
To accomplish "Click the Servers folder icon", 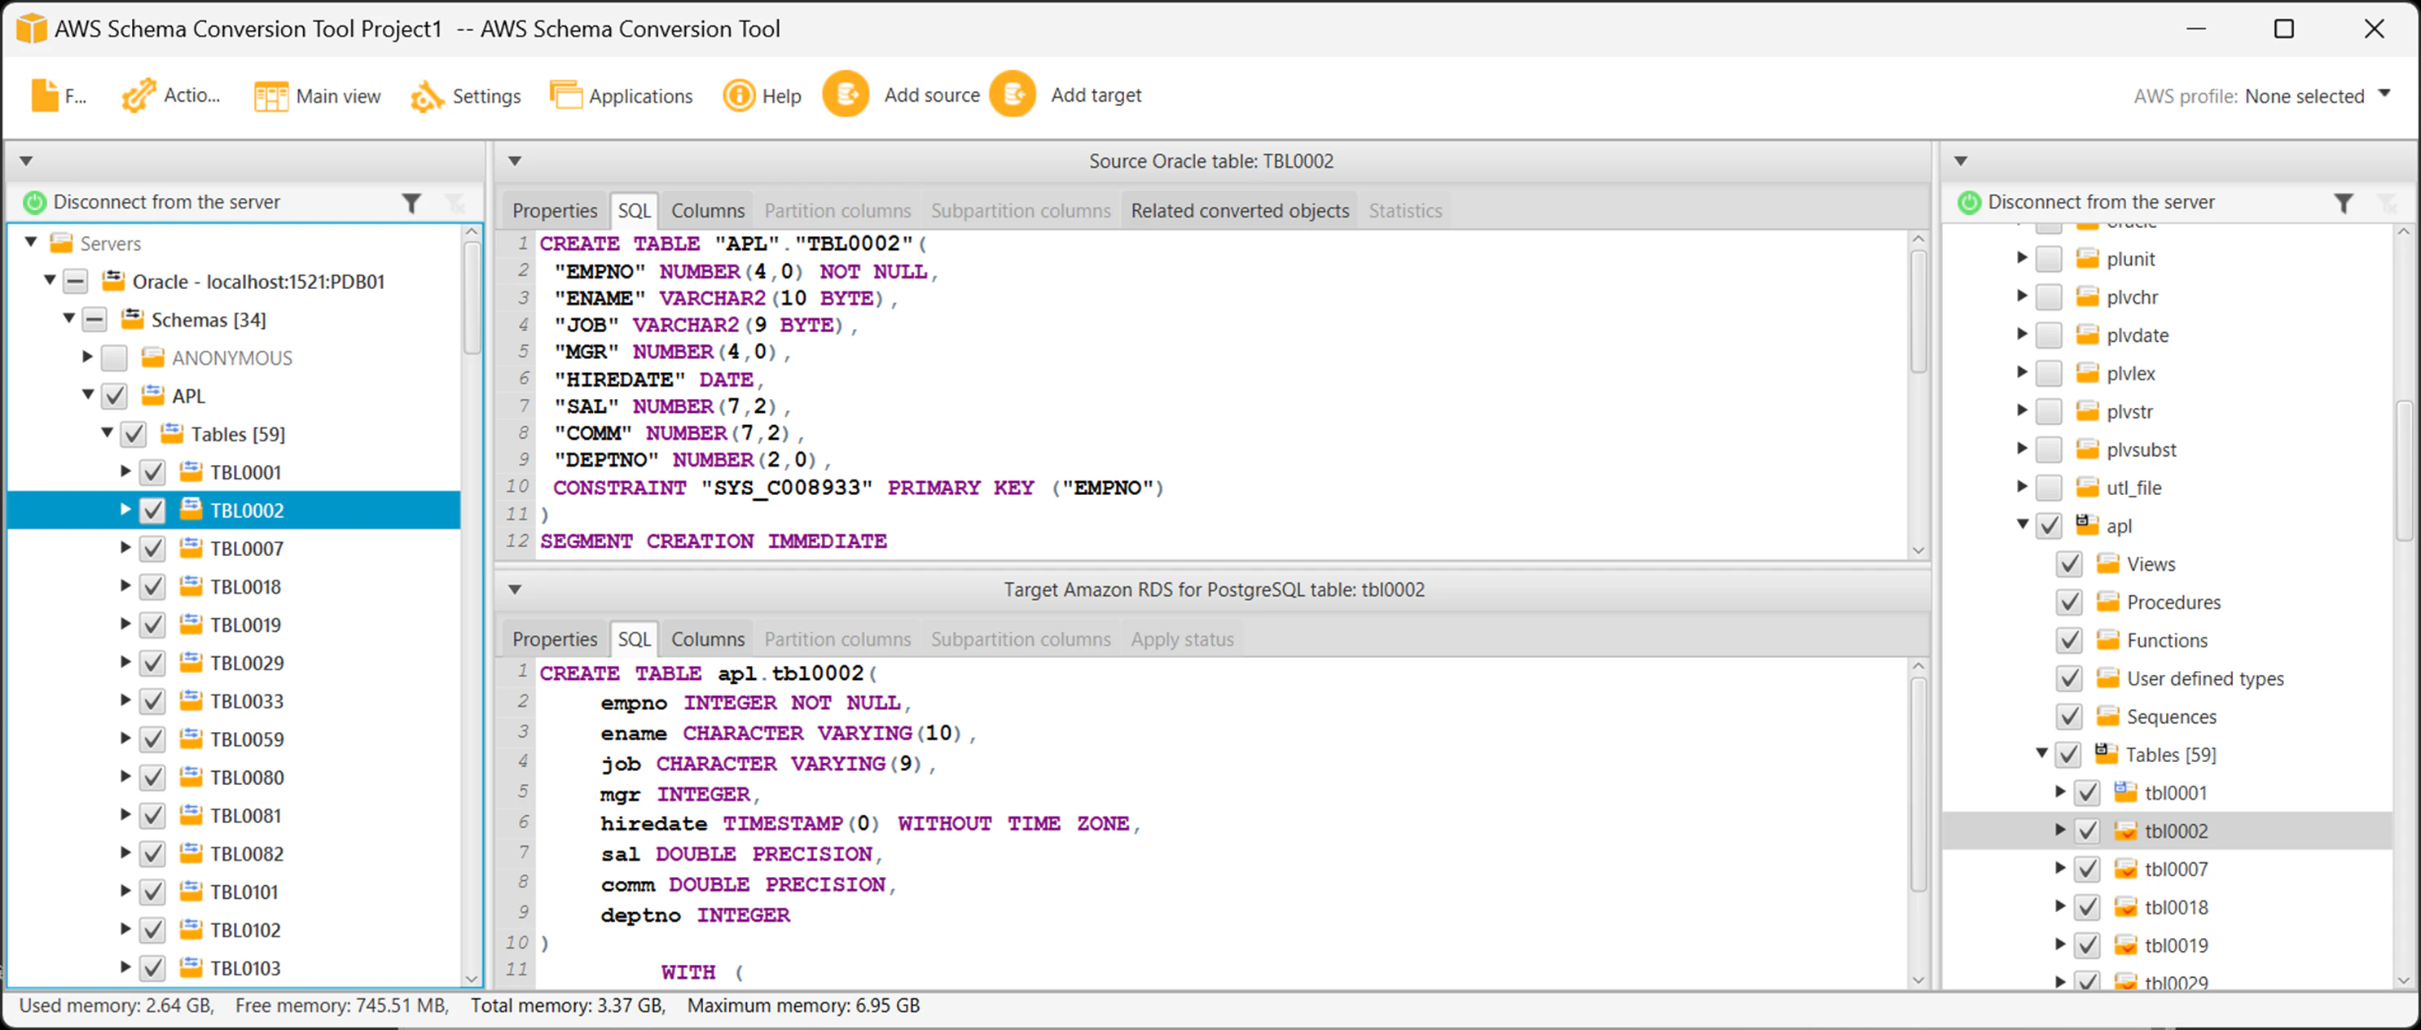I will [61, 243].
